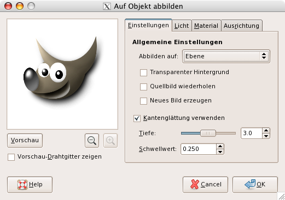Minimize window with the orange button

[x=20, y=6]
